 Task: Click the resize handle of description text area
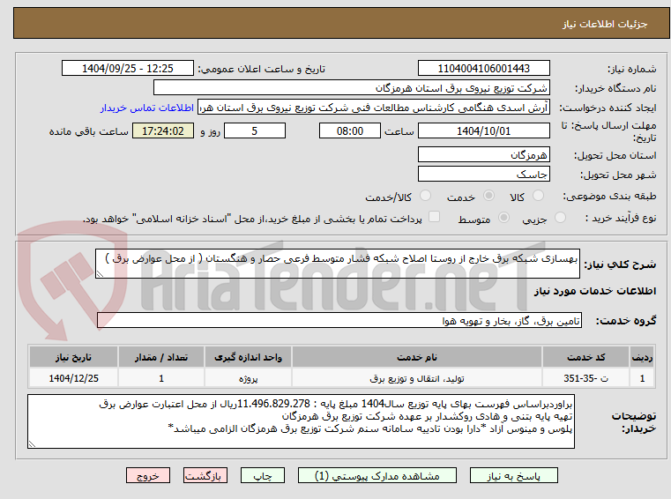coord(100,274)
